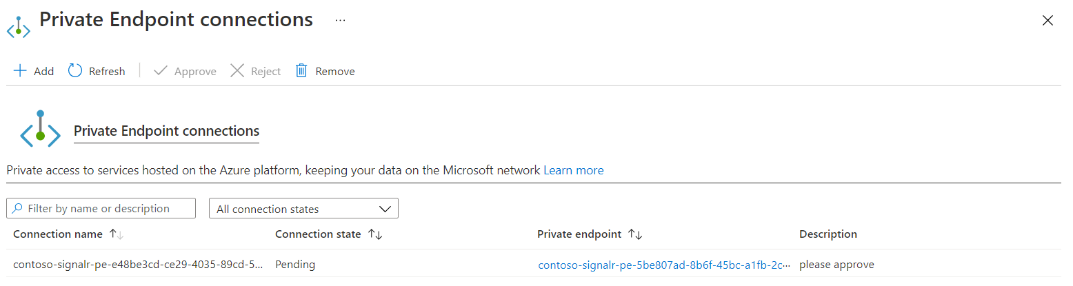Select the pending contoso-signalr-pe connection row

pos(138,265)
